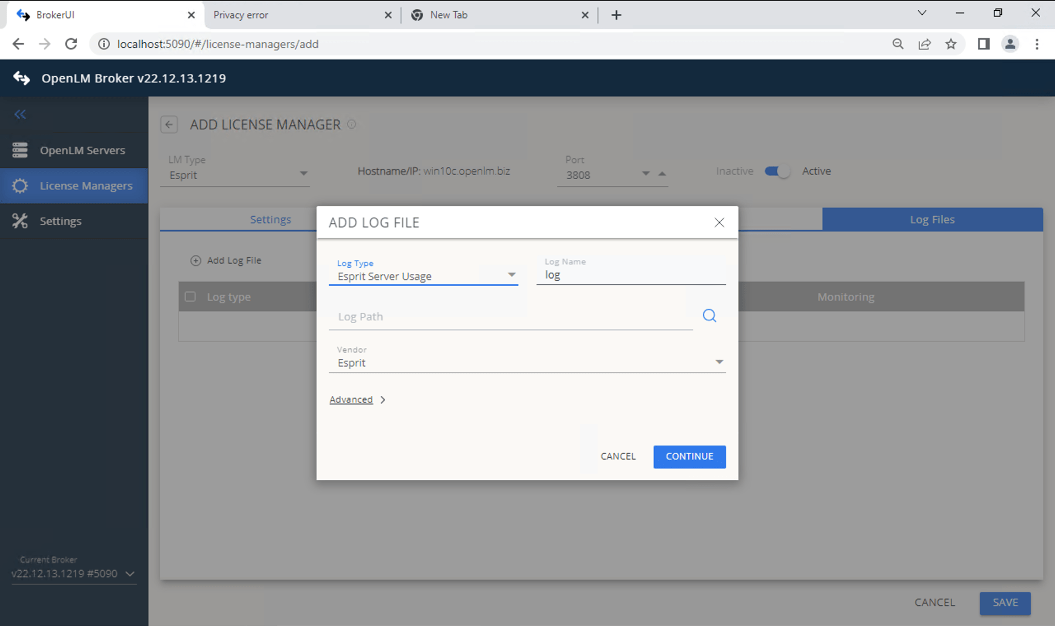Open the Current Broker dropdown
Screen dimensions: 1055x626
130,573
